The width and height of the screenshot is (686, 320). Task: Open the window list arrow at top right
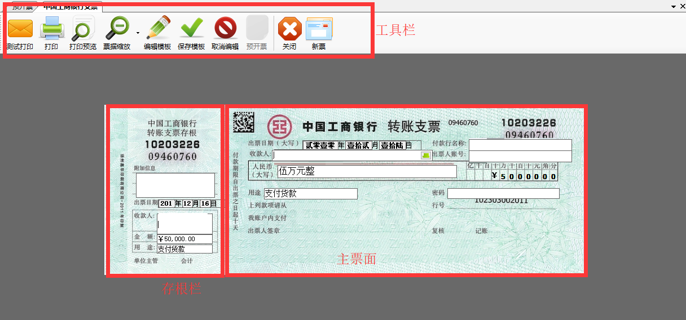[x=674, y=6]
